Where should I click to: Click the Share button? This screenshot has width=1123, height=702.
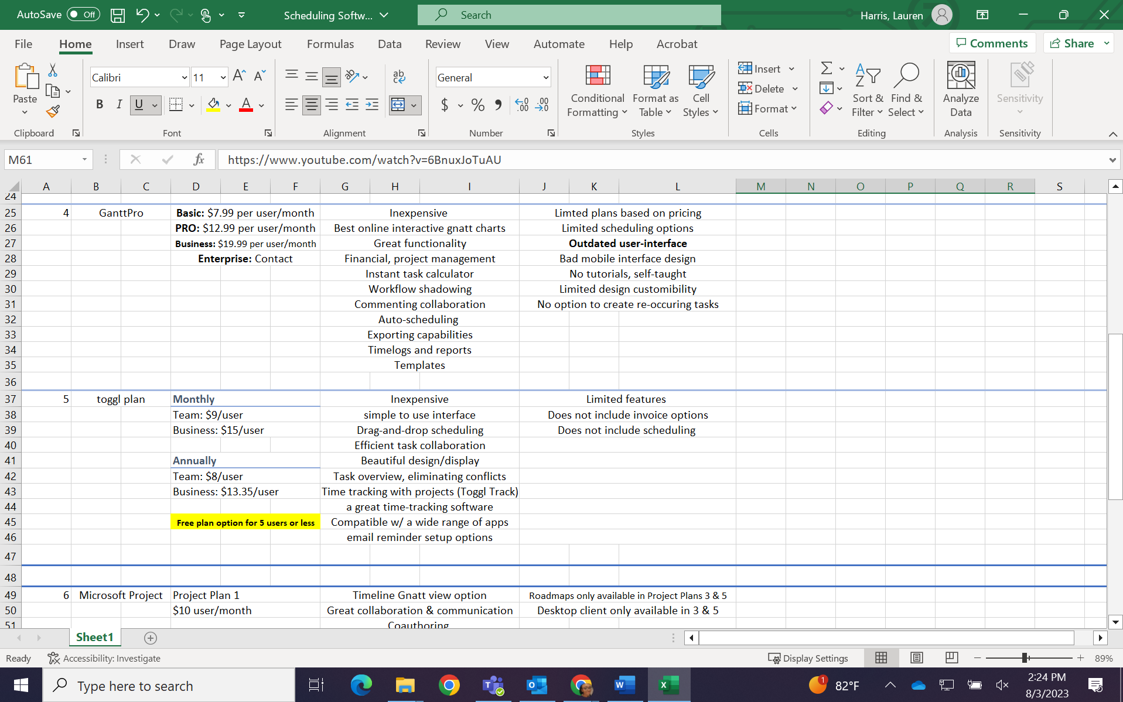click(x=1072, y=43)
